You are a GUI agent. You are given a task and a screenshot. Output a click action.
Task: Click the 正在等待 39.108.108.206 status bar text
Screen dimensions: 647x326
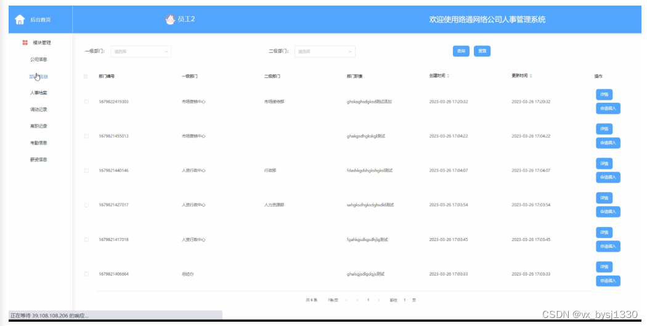[49, 316]
